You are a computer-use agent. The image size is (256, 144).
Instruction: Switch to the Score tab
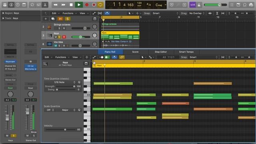[135, 52]
